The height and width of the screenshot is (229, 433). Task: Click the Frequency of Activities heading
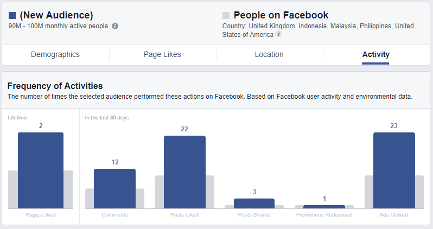pos(55,86)
